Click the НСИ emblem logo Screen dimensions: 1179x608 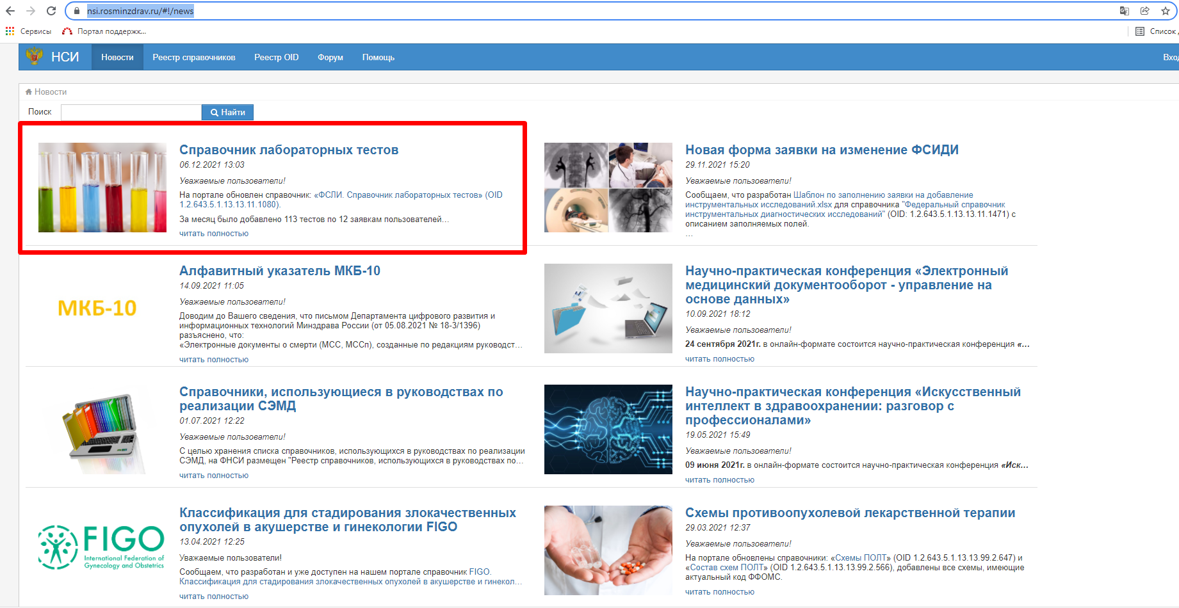pos(34,57)
